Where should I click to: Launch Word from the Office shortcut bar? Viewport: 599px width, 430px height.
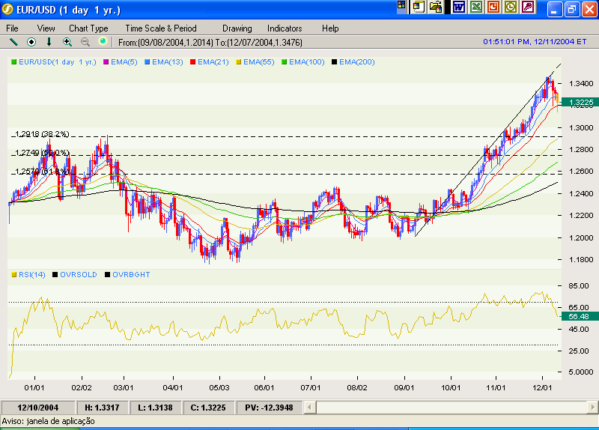coord(458,7)
